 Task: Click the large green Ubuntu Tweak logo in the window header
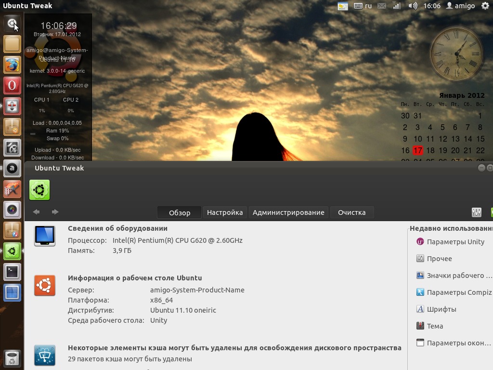(39, 190)
